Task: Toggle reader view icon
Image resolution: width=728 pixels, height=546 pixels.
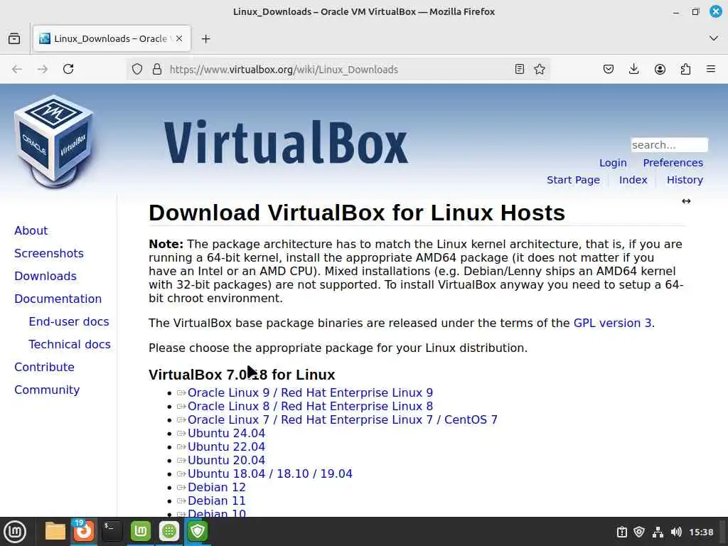Action: [x=520, y=69]
